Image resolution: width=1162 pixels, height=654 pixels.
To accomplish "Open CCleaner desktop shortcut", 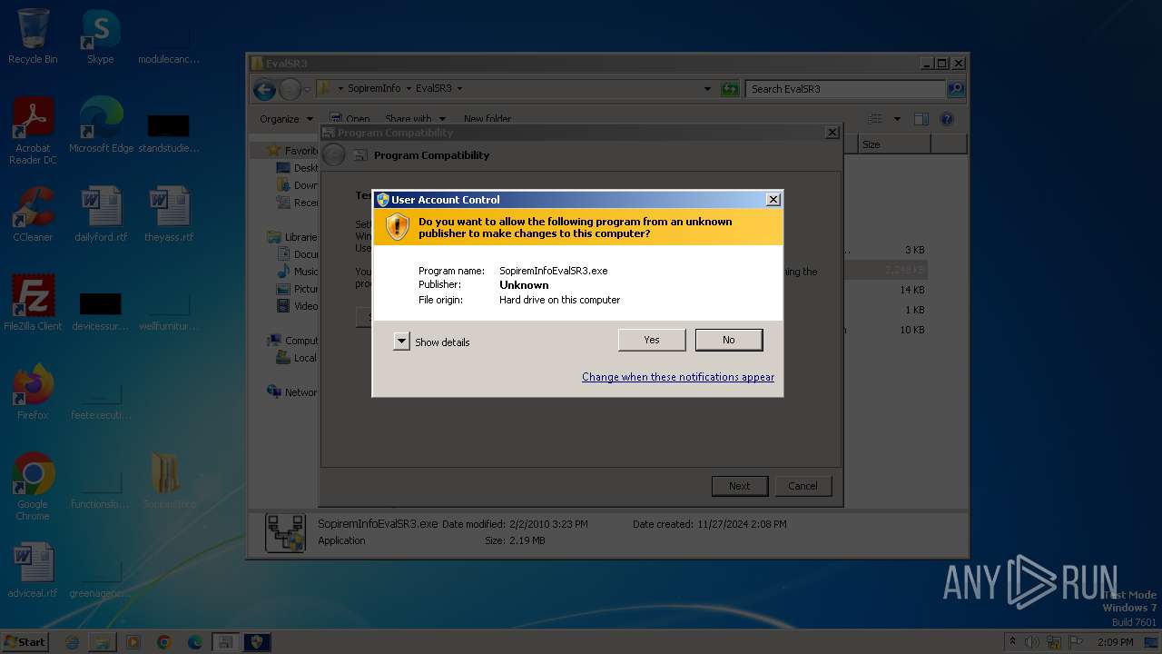I will [x=33, y=214].
